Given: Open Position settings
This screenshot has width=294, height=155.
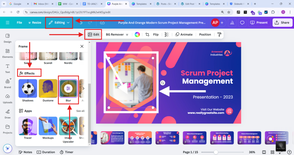Looking at the screenshot, I should 205,34.
